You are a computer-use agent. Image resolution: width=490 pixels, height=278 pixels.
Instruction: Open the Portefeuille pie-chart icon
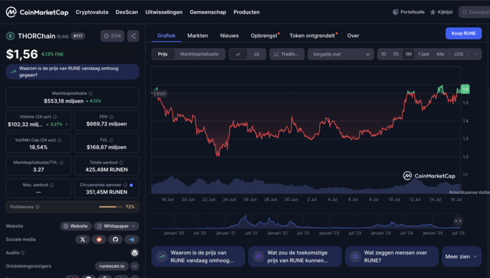coord(395,12)
